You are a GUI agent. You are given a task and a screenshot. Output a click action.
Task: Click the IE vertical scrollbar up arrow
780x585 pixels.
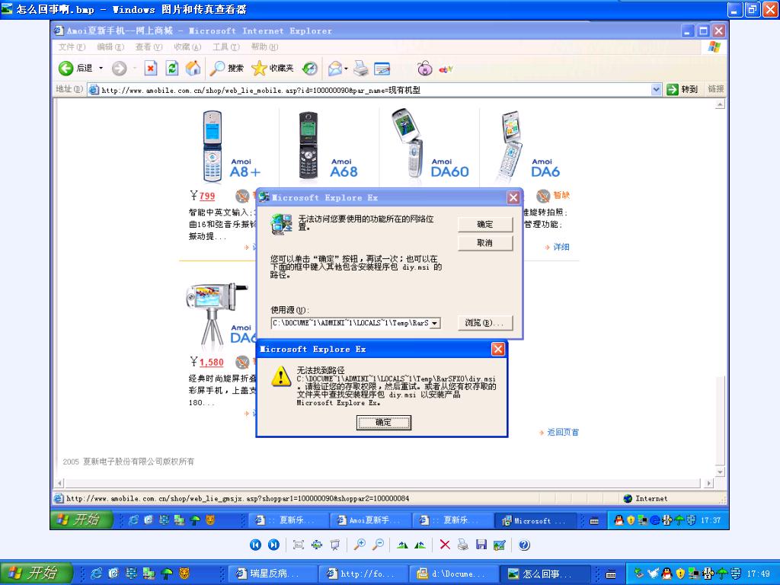click(x=720, y=104)
